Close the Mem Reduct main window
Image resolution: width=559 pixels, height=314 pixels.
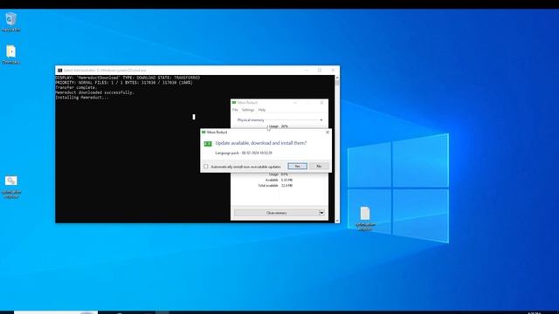coord(321,103)
